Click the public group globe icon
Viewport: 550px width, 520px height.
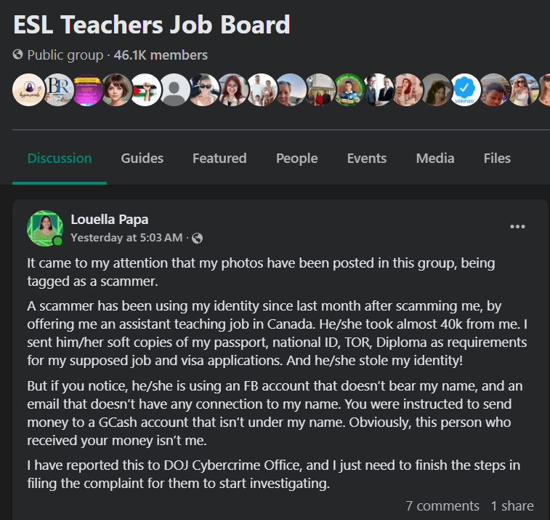tap(18, 55)
